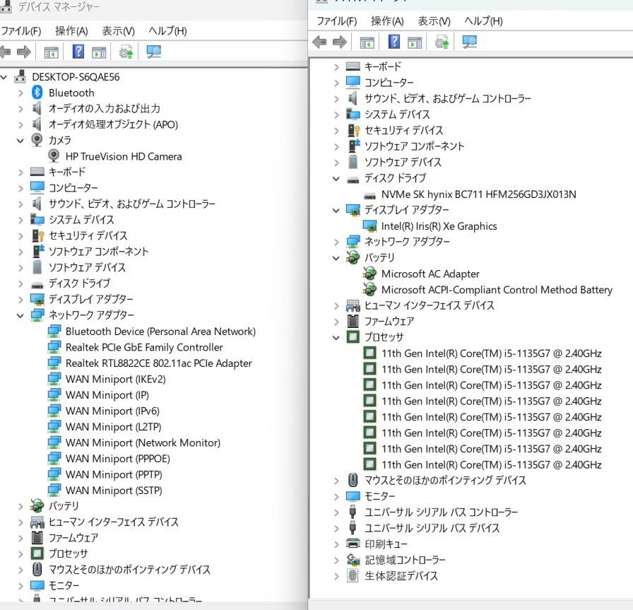The height and width of the screenshot is (610, 633).
Task: Select HP TrueVision HD Camera webcam icon
Action: point(53,156)
